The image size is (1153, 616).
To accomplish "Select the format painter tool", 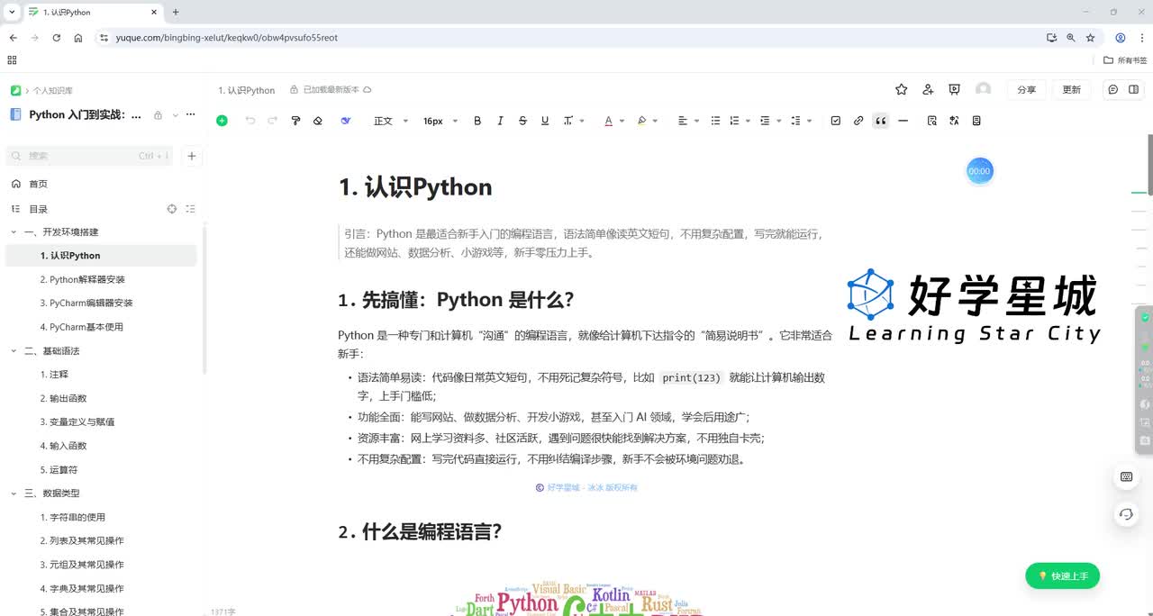I will (x=295, y=121).
